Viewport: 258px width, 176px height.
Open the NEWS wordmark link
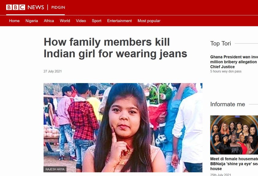click(x=36, y=7)
